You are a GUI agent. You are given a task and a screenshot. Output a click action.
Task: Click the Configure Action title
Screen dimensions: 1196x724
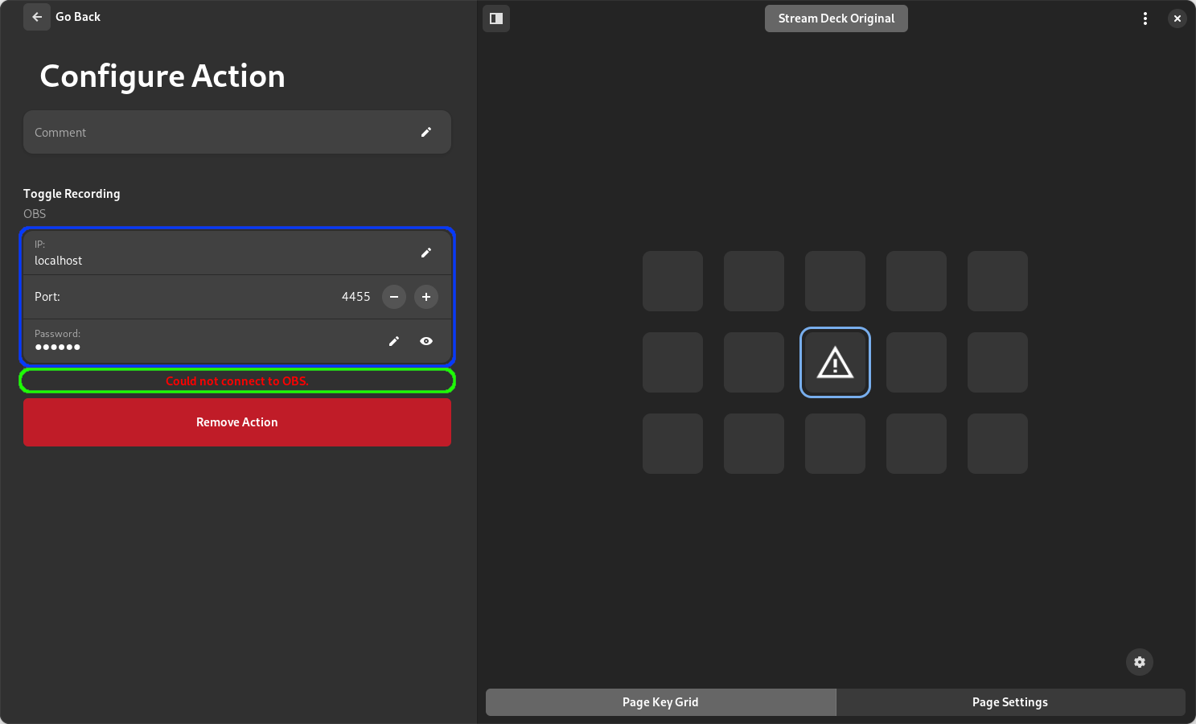click(162, 76)
